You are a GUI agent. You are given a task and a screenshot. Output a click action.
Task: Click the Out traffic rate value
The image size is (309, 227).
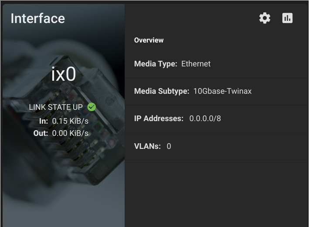70,133
